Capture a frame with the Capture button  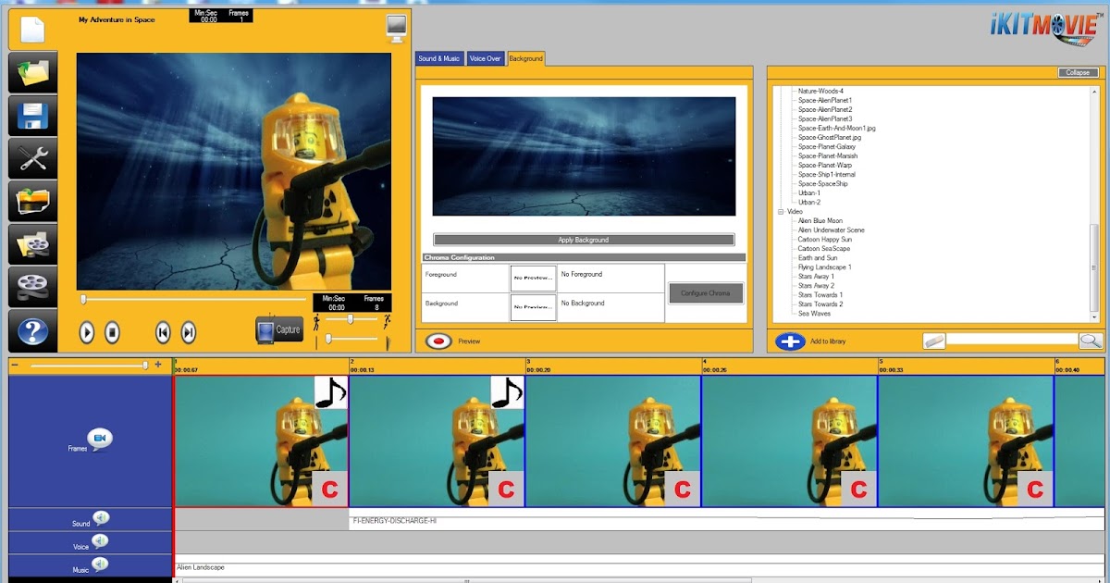(x=278, y=329)
